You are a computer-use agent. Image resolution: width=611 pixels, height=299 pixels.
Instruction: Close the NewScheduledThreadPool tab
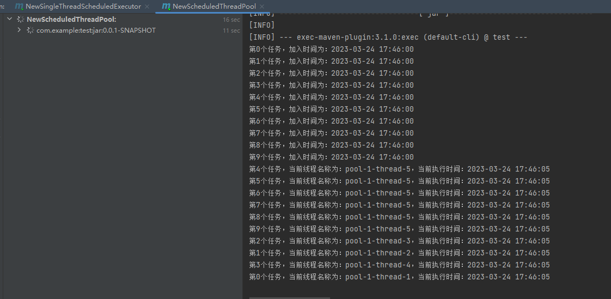(262, 7)
